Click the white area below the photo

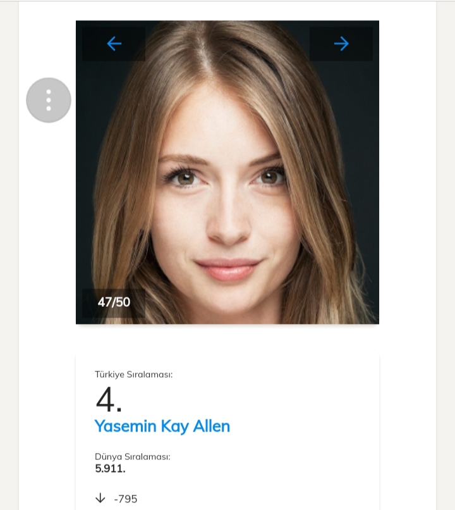pyautogui.click(x=227, y=339)
